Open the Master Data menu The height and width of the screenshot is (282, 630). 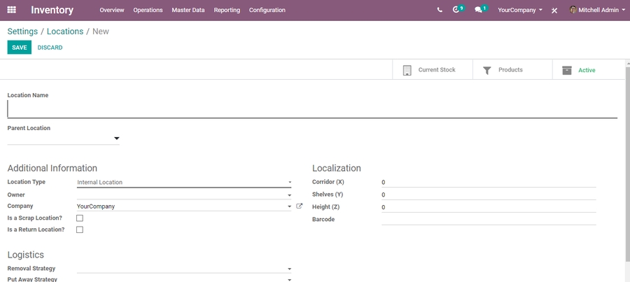(188, 10)
